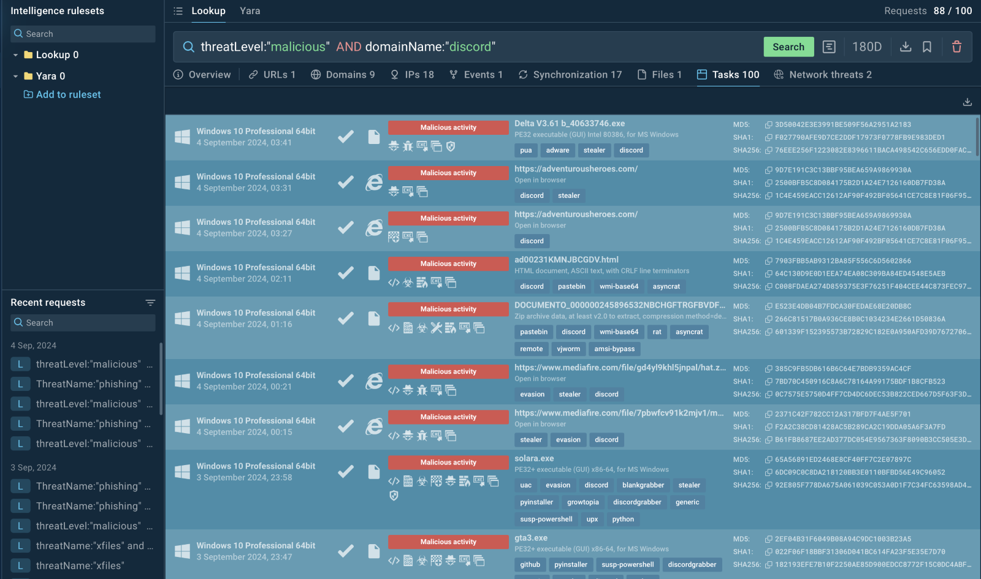The height and width of the screenshot is (579, 981).
Task: Click the green Search button
Action: coord(788,47)
